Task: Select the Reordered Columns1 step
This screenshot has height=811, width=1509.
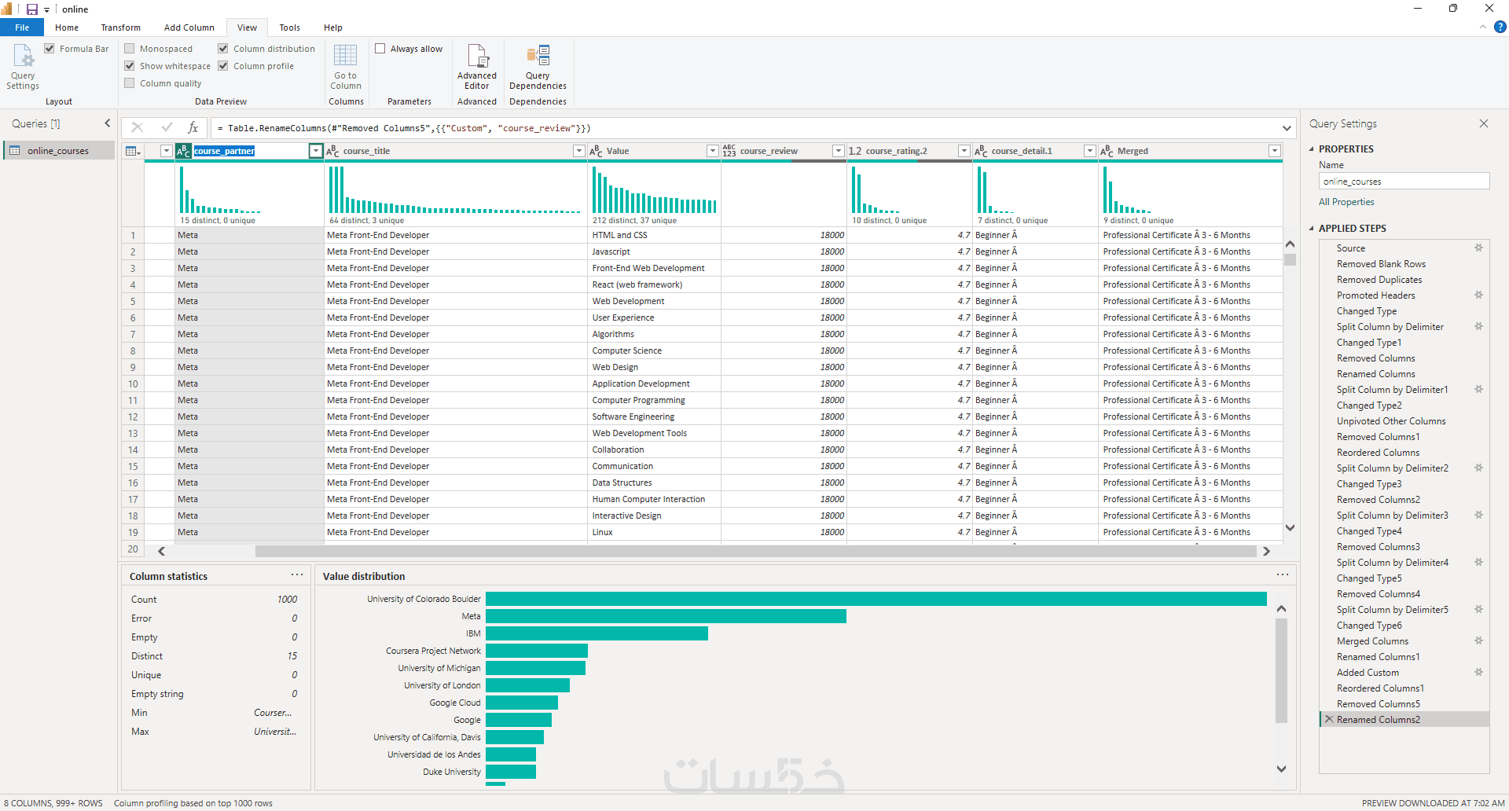Action: tap(1380, 688)
